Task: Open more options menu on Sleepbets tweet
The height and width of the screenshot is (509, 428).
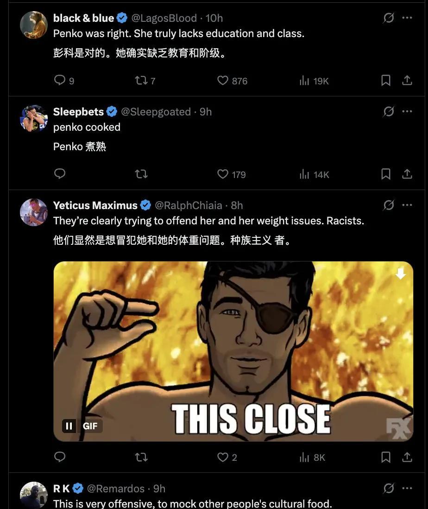Action: (407, 111)
